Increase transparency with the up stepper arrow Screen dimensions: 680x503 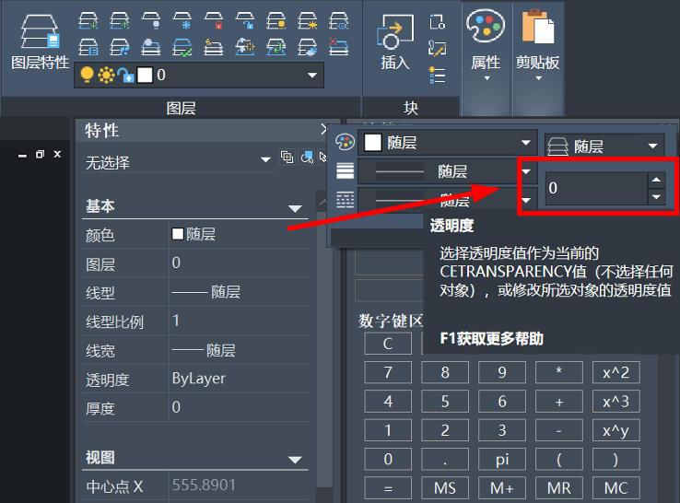[x=656, y=180]
